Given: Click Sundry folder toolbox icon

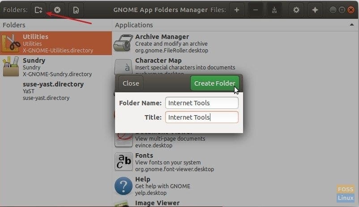Looking at the screenshot, I should [x=11, y=67].
